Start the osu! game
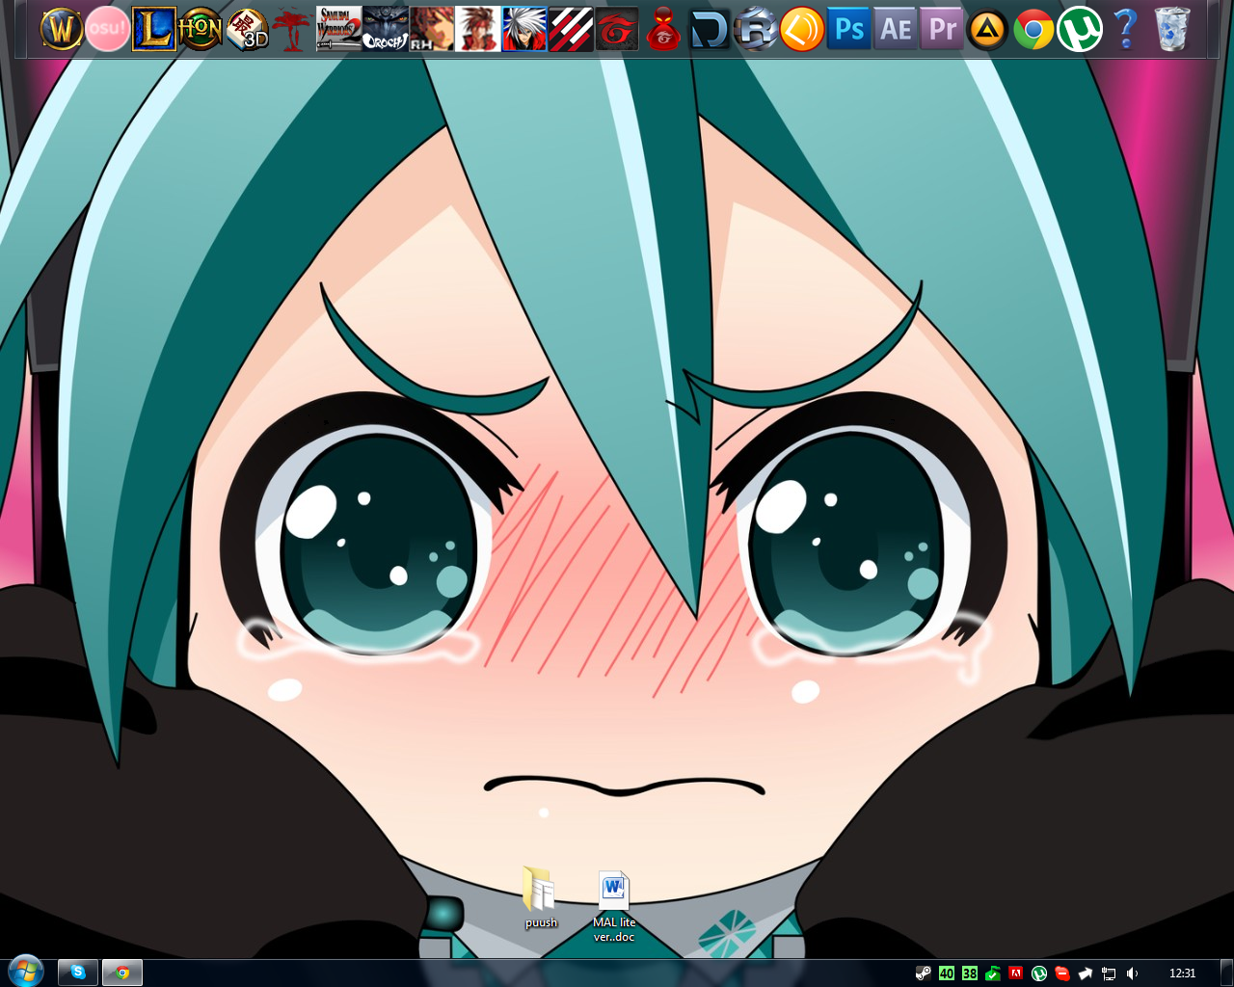Image resolution: width=1234 pixels, height=987 pixels. 108,27
